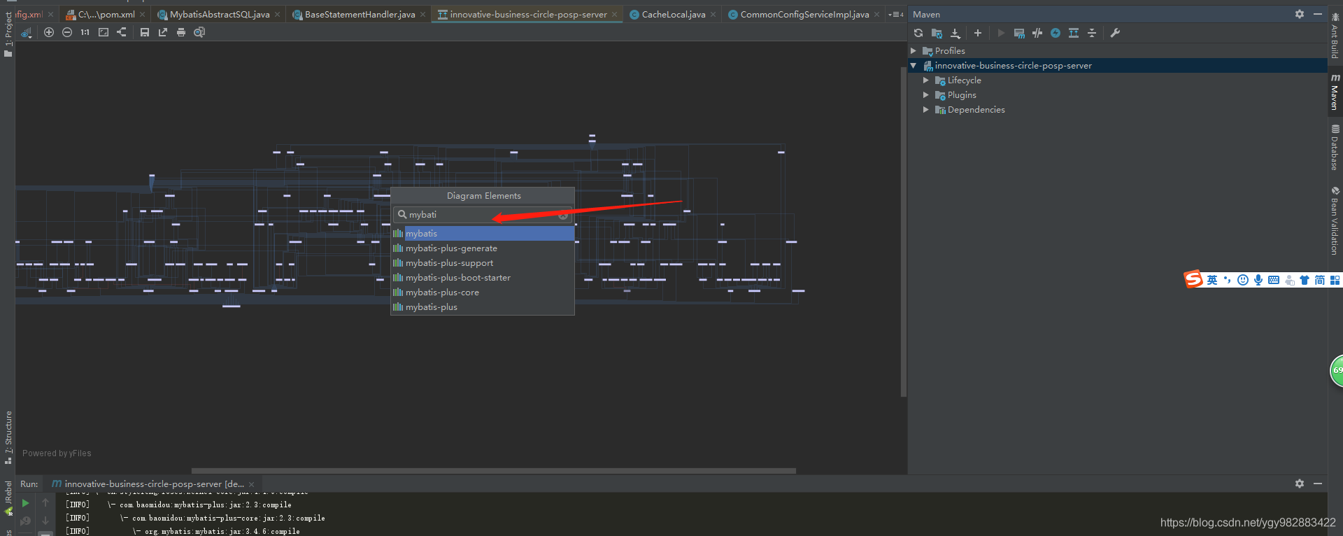Print the diagram using printer icon
This screenshot has width=1343, height=536.
click(181, 32)
